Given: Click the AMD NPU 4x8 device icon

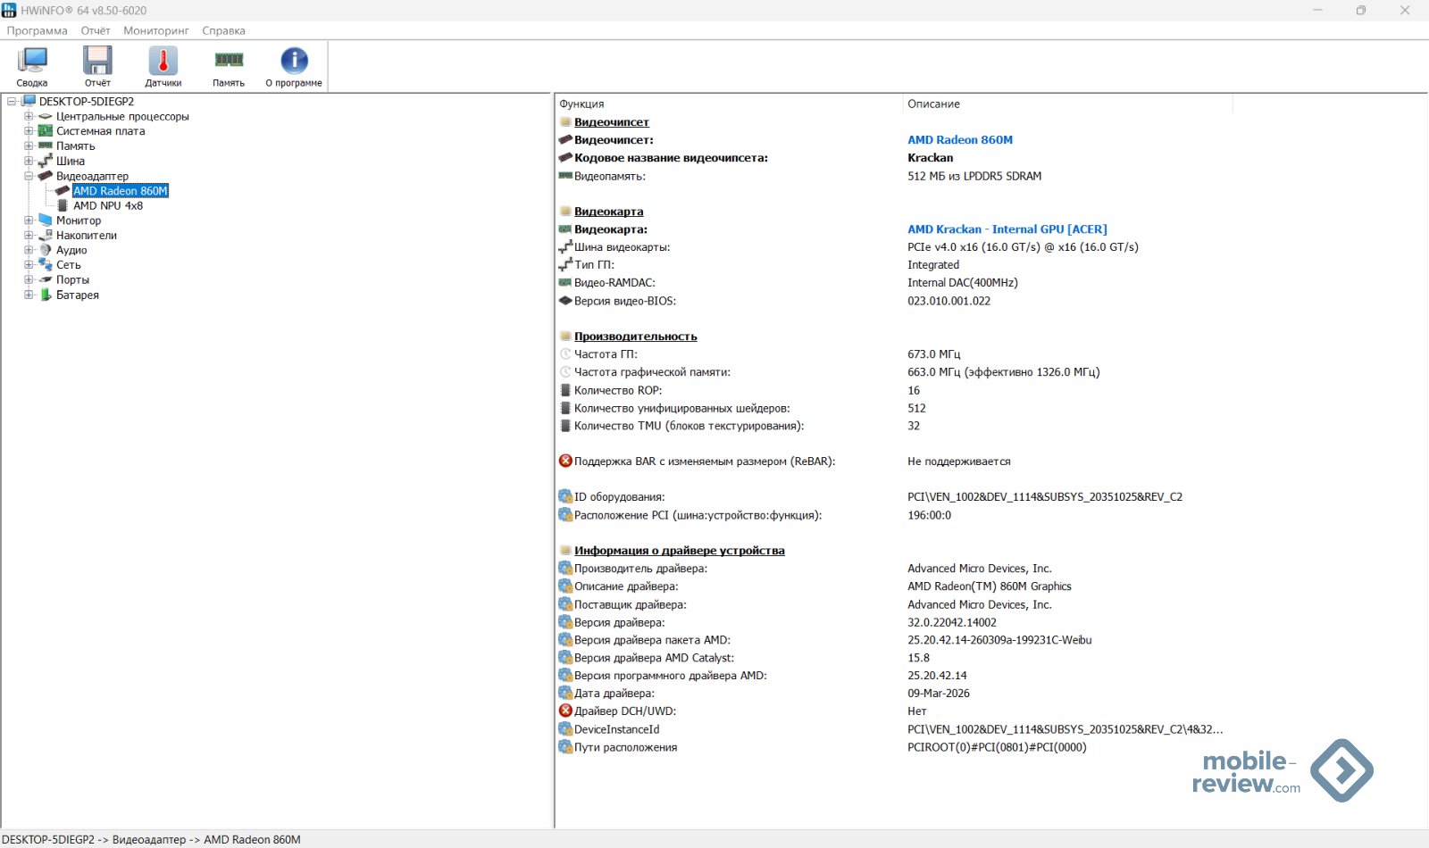Looking at the screenshot, I should (x=63, y=205).
